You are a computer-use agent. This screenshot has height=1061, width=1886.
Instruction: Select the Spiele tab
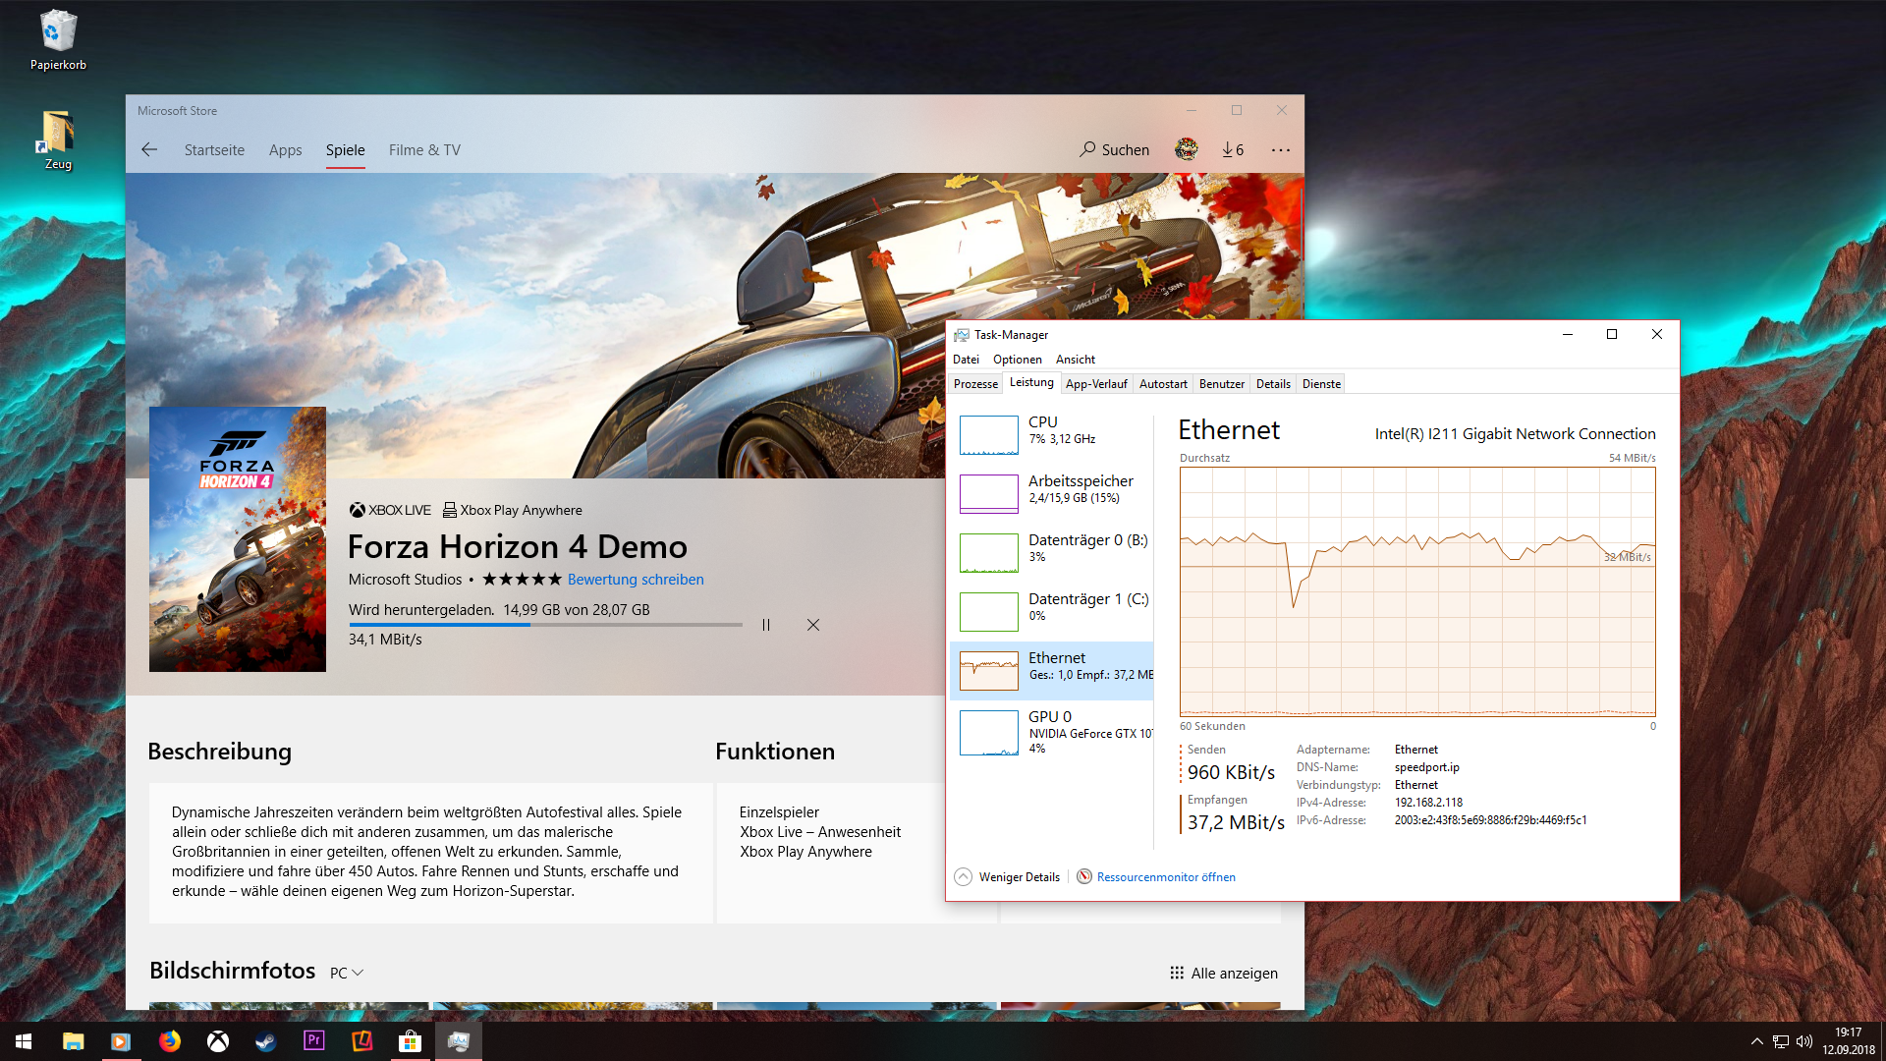(346, 149)
